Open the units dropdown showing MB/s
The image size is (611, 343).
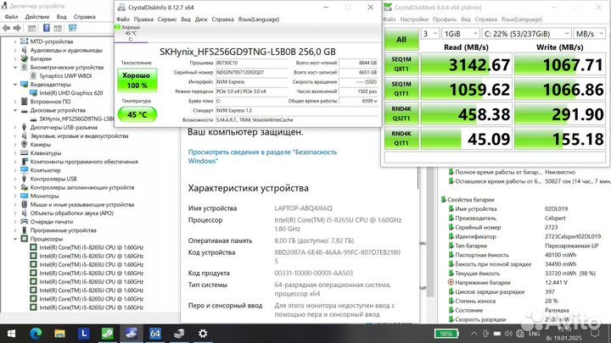(x=590, y=34)
